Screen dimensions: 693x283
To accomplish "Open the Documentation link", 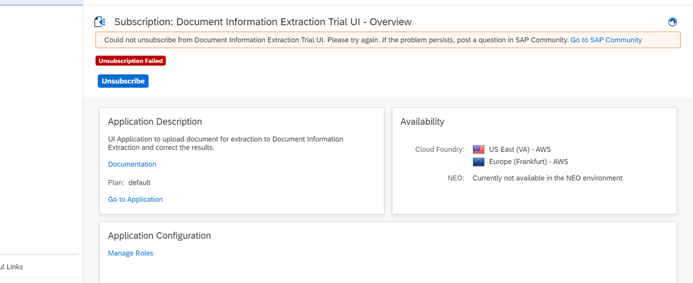I will point(132,164).
